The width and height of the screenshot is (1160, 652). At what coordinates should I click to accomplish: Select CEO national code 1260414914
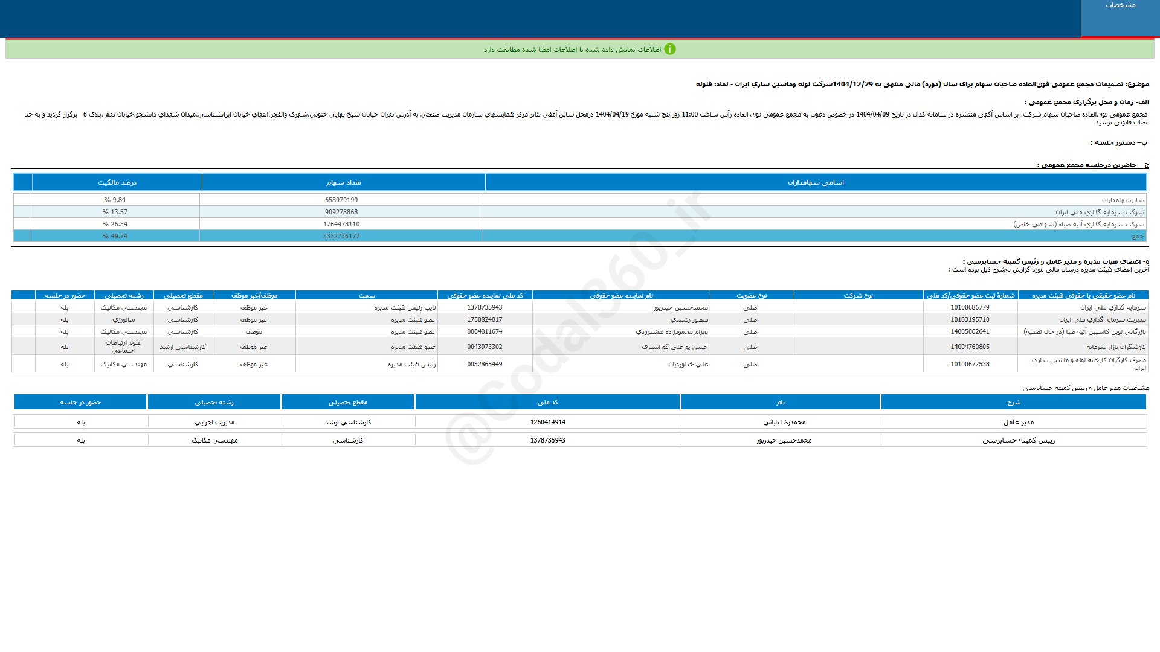[548, 422]
